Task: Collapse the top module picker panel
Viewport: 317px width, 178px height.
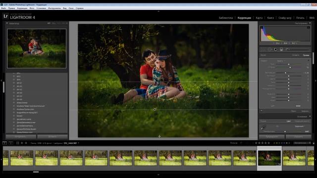Action: tap(158, 11)
